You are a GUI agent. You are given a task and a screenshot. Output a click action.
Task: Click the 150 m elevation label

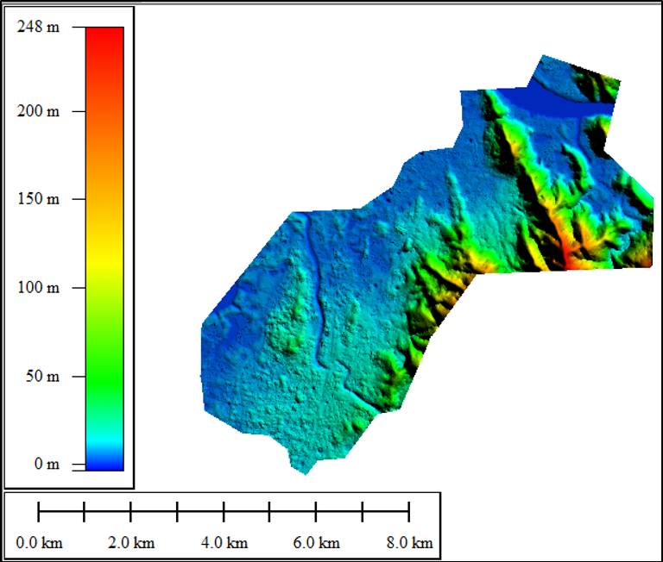coord(39,199)
